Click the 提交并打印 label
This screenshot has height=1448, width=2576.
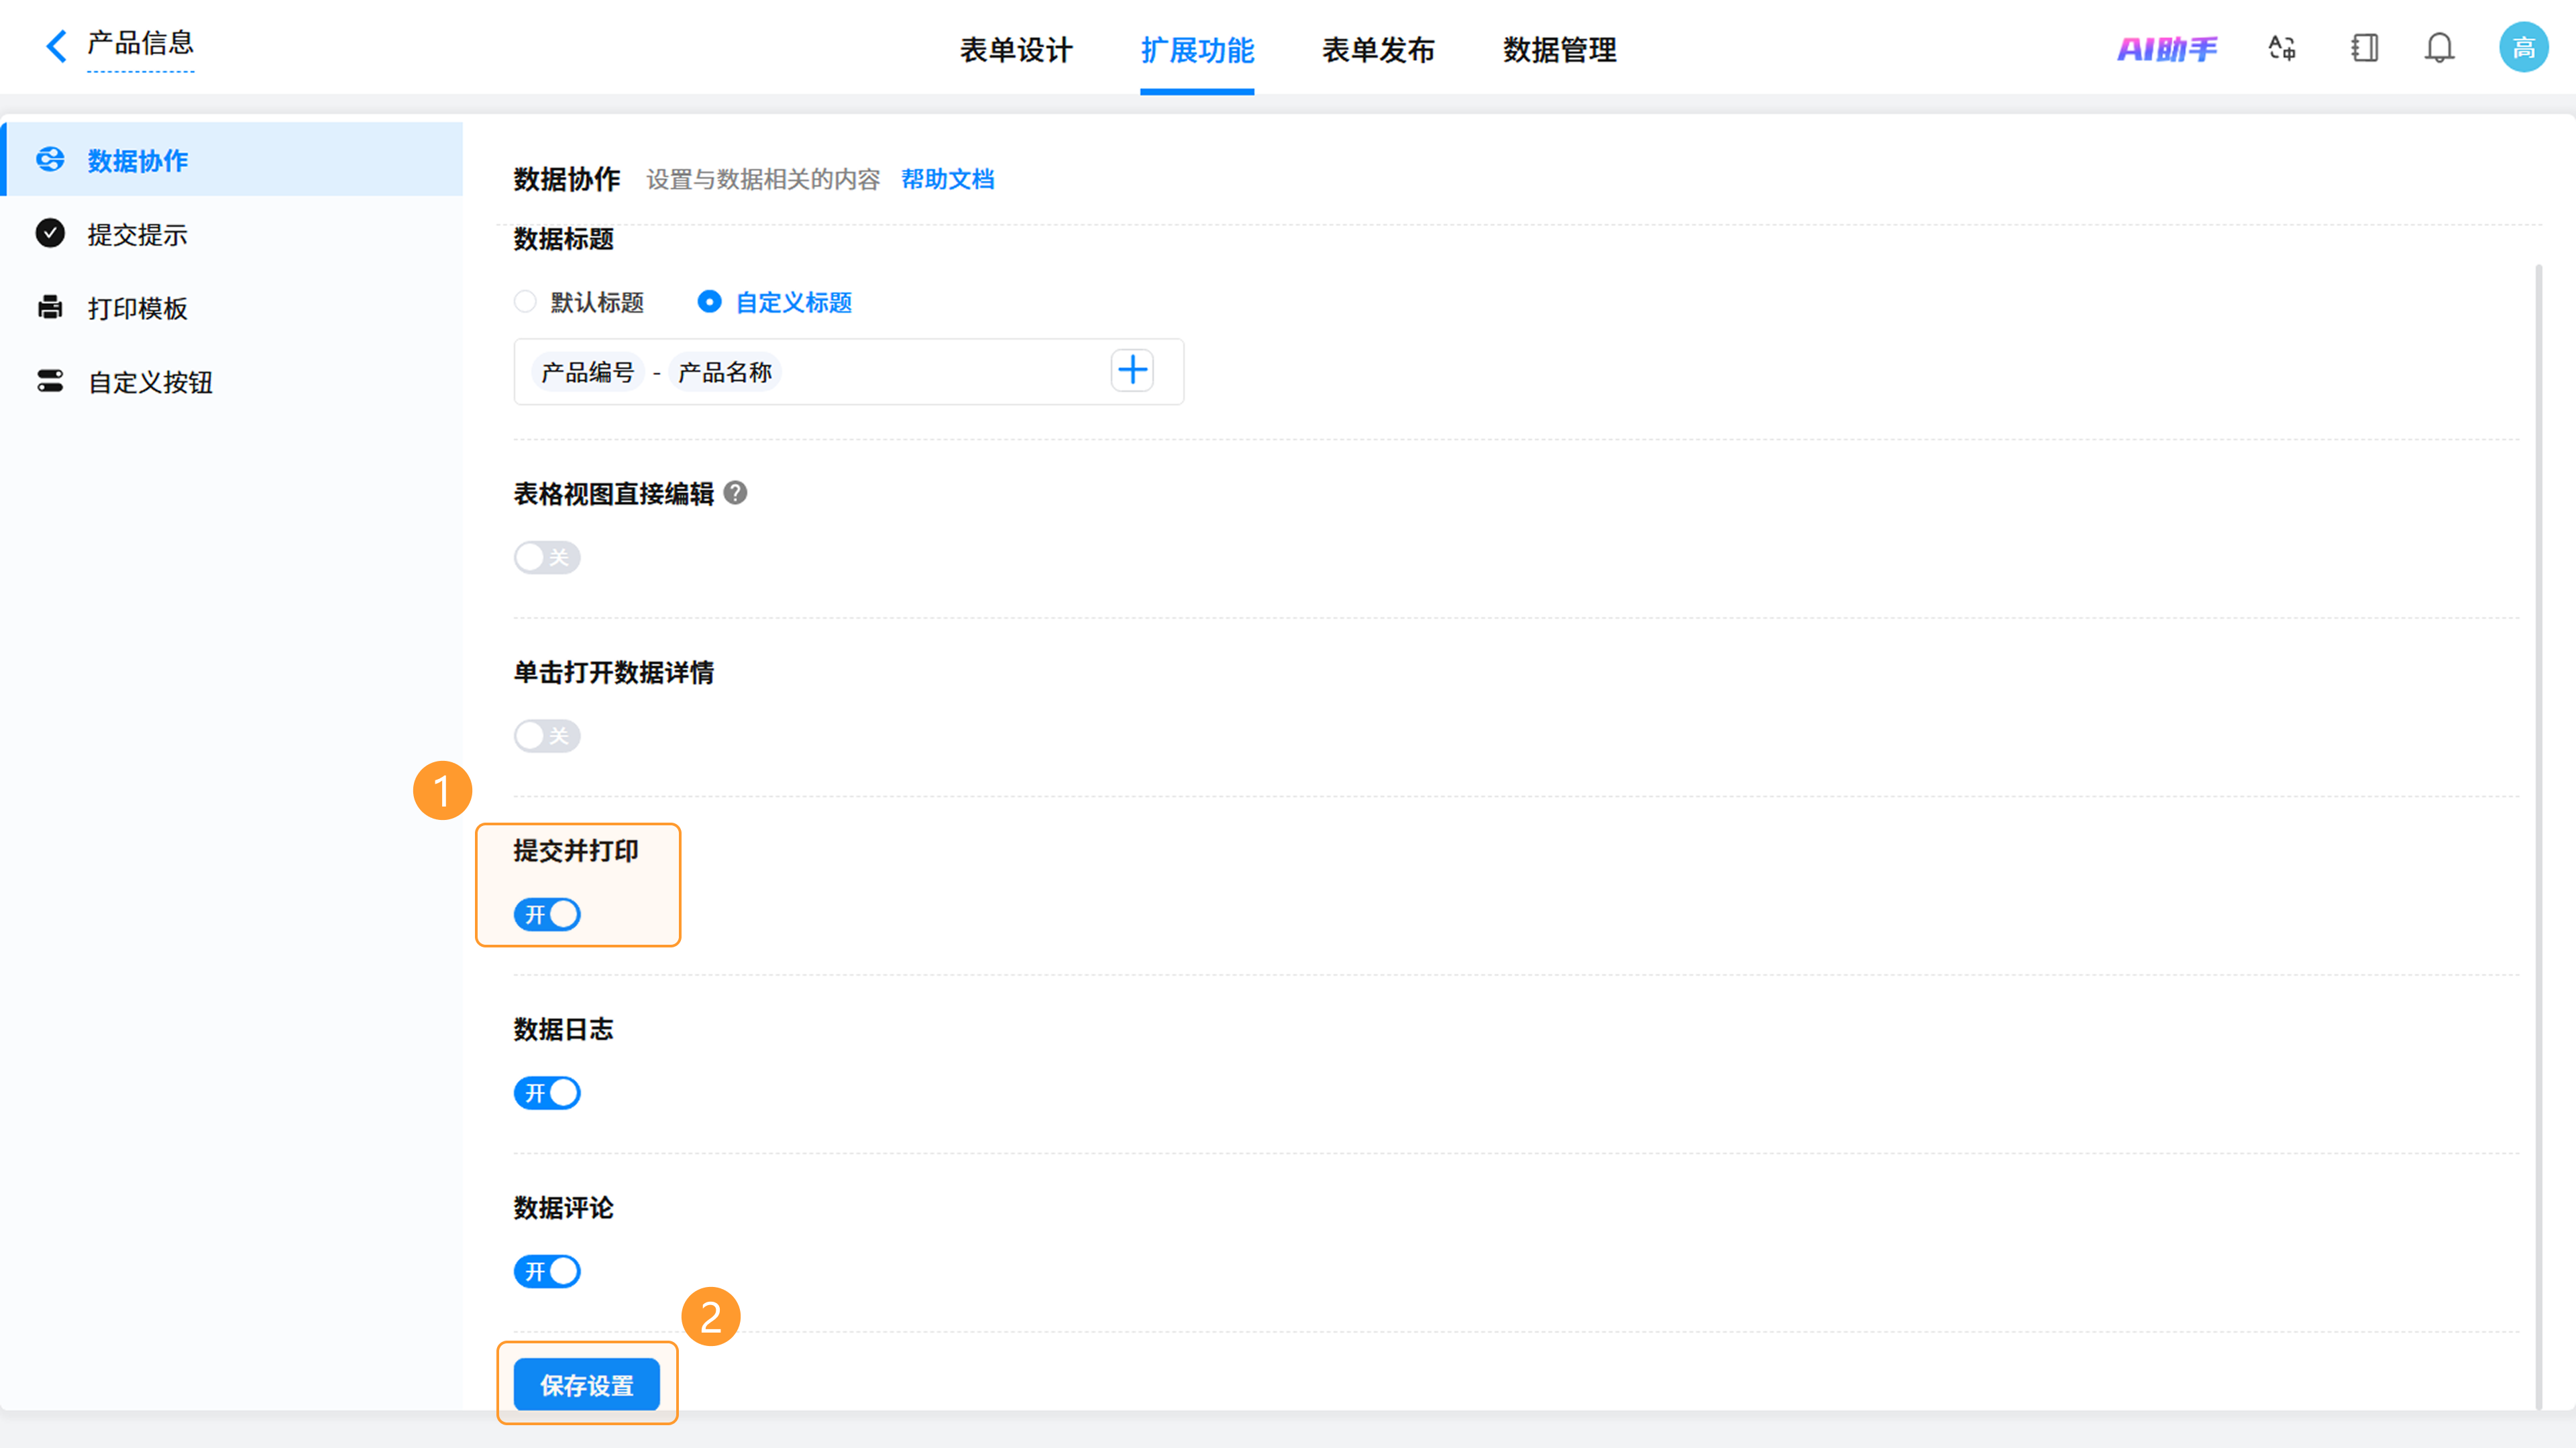[576, 851]
